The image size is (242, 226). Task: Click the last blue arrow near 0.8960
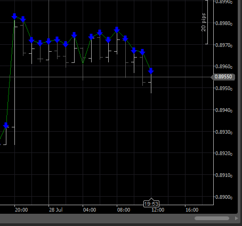tap(151, 71)
